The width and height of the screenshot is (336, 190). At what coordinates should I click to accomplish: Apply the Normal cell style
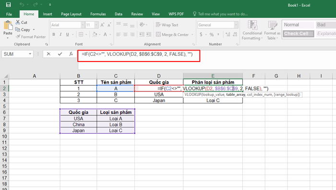pyautogui.click(x=298, y=25)
